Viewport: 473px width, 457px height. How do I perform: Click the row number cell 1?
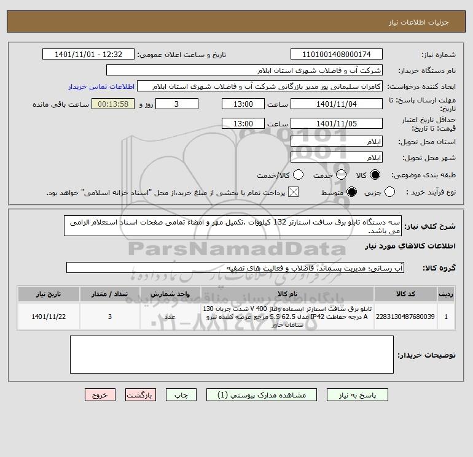446,317
